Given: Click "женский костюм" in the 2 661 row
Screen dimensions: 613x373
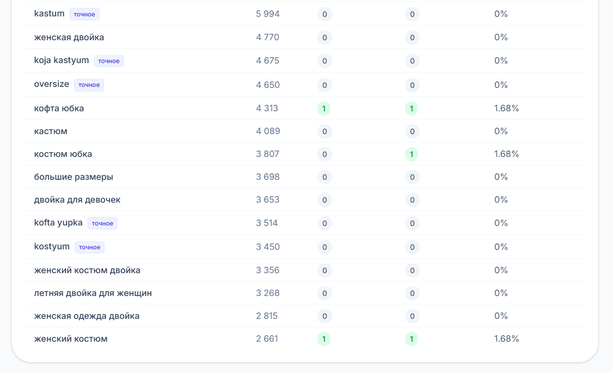Looking at the screenshot, I should tap(71, 339).
